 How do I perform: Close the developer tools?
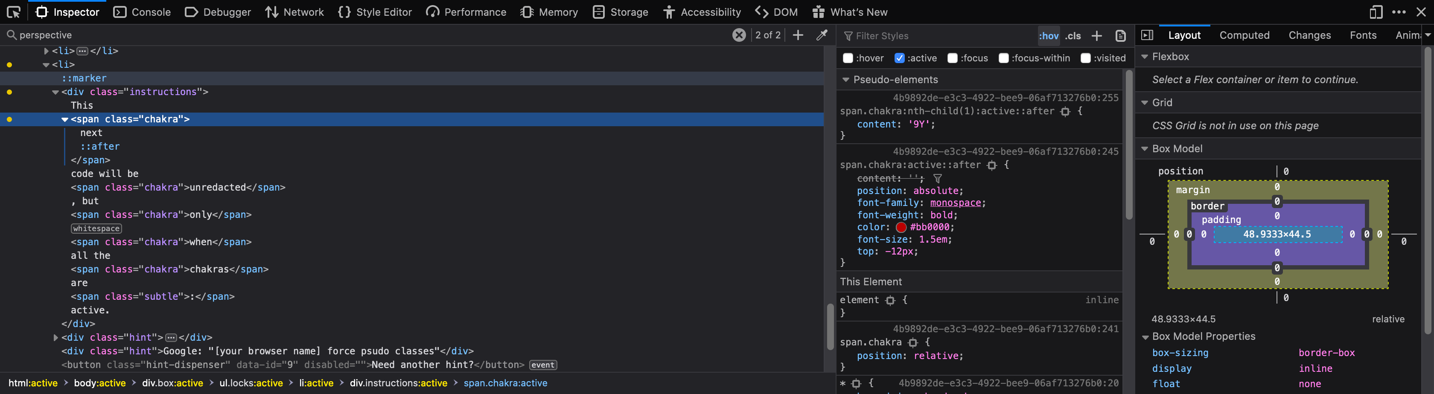click(x=1421, y=12)
